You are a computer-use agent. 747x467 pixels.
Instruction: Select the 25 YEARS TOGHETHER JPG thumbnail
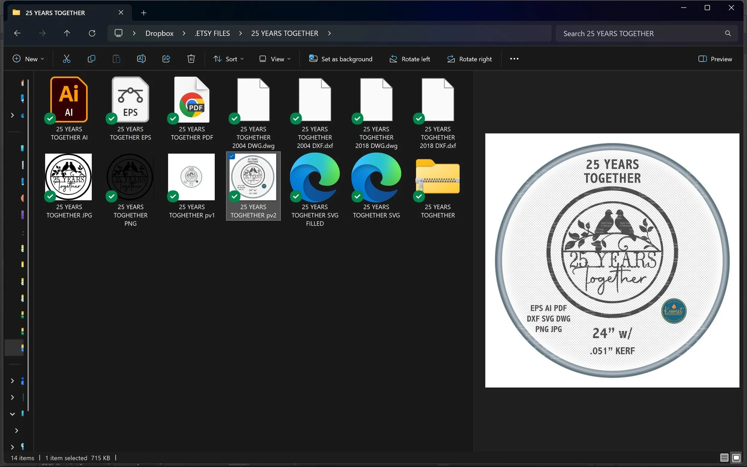tap(68, 177)
